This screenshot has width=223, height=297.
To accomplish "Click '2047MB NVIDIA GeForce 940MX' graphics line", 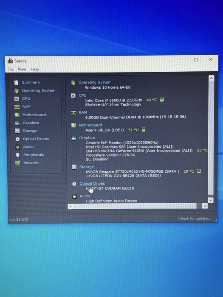I will pyautogui.click(x=139, y=151).
